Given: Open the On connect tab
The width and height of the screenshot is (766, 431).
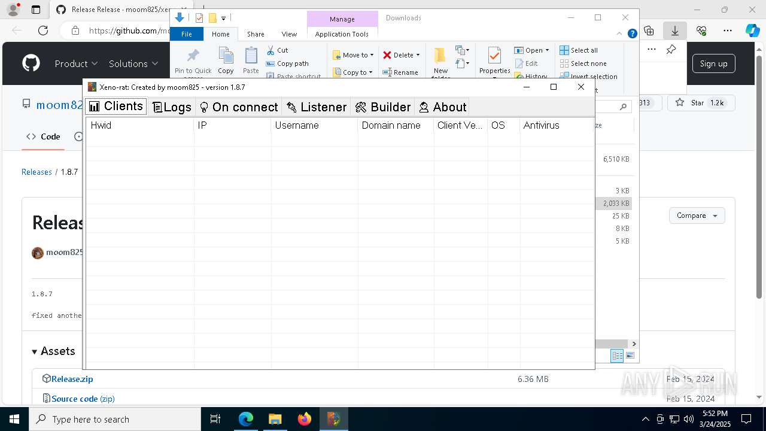Looking at the screenshot, I should click(x=239, y=107).
